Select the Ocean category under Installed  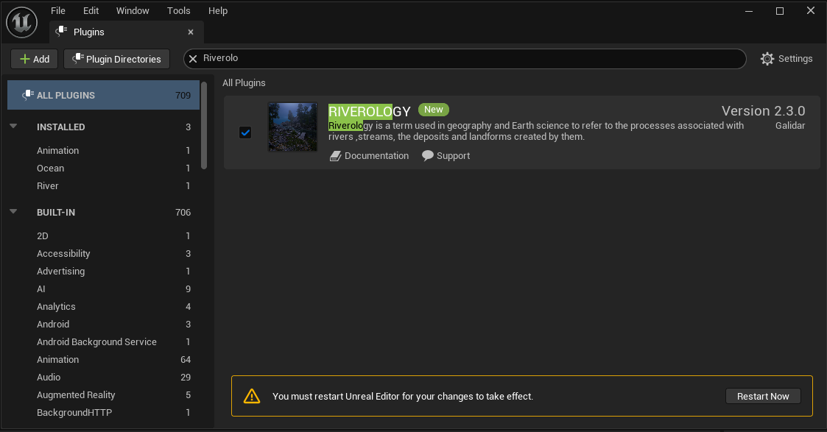coord(51,168)
